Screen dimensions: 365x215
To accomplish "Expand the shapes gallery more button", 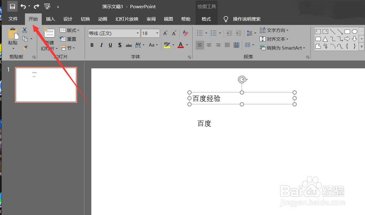I will (x=362, y=47).
